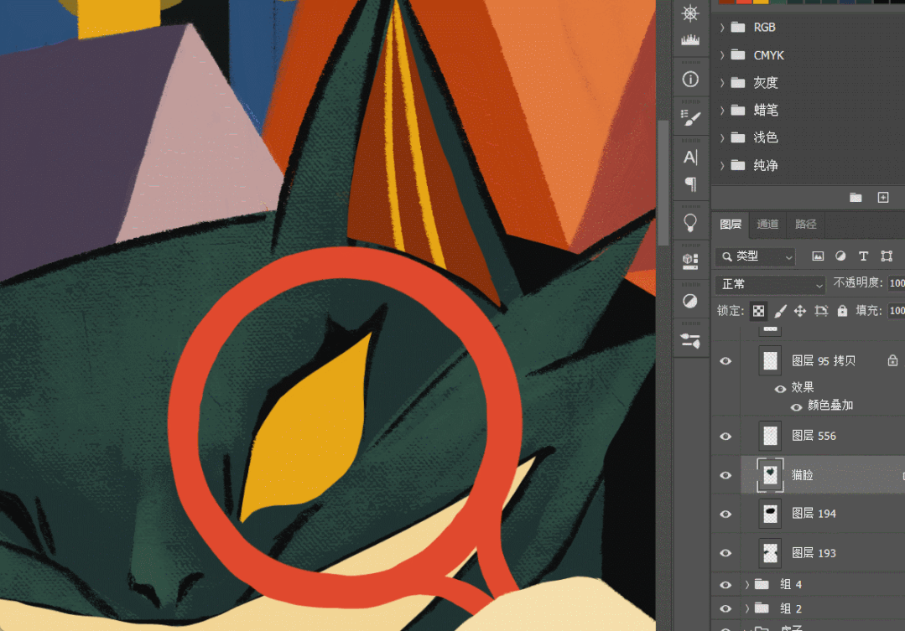This screenshot has height=631, width=905.
Task: Hide the 猫脸 layer
Action: pos(726,475)
